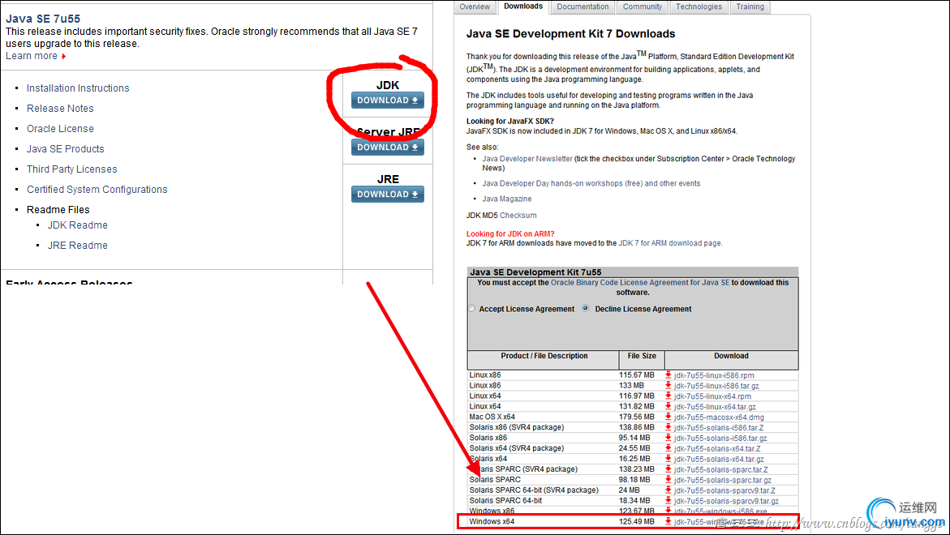950x535 pixels.
Task: Open JDK 7 for ARM download page link
Action: tap(669, 243)
